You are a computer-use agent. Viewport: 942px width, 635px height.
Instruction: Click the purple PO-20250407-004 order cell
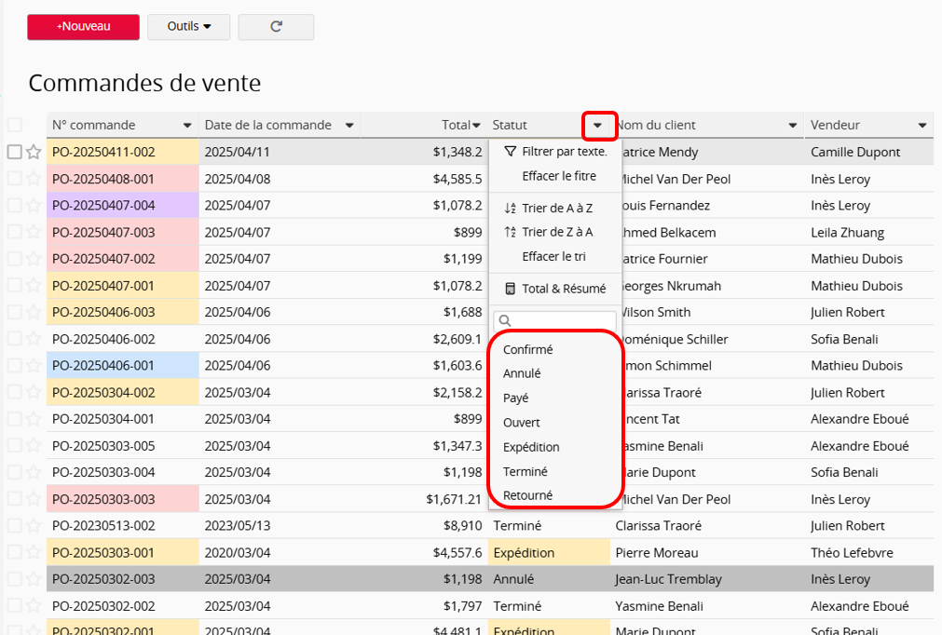pyautogui.click(x=122, y=206)
